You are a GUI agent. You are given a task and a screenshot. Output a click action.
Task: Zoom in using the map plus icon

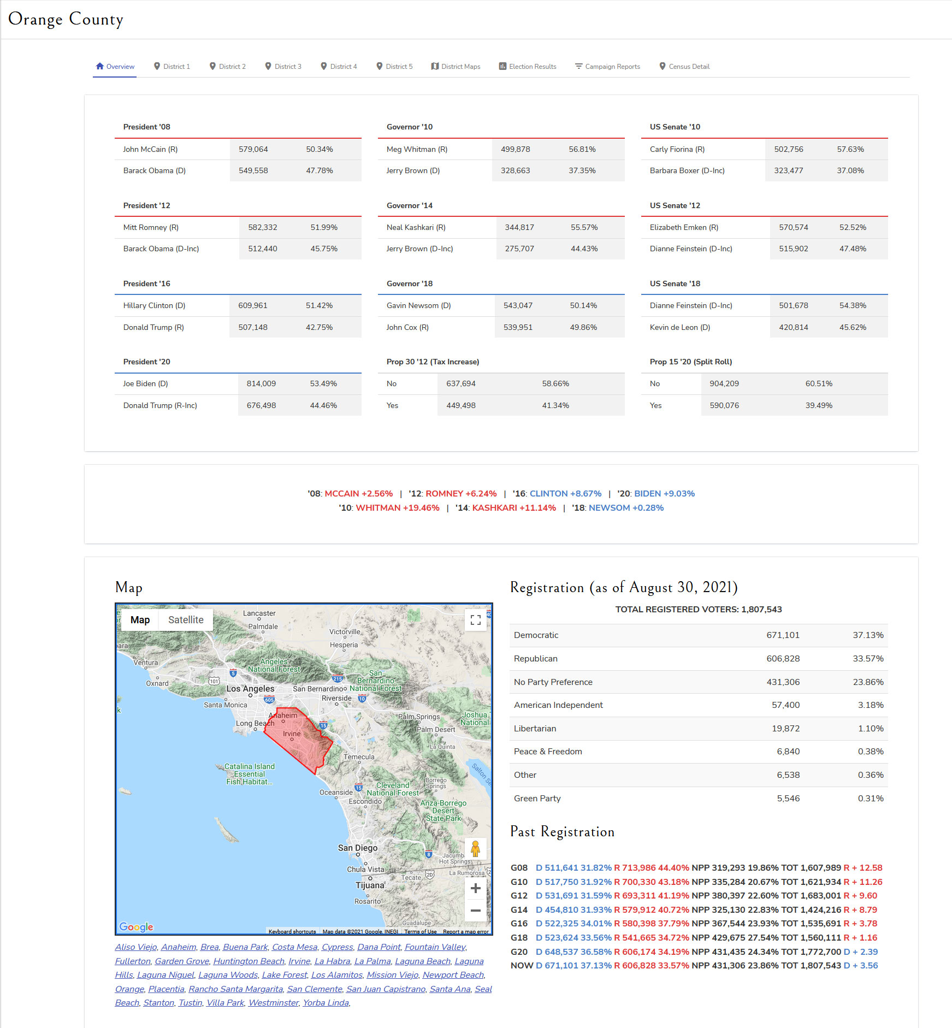(x=476, y=888)
